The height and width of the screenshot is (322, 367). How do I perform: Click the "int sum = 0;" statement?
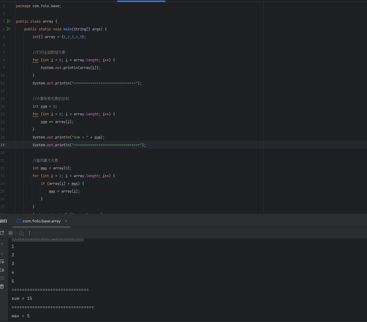(x=45, y=106)
